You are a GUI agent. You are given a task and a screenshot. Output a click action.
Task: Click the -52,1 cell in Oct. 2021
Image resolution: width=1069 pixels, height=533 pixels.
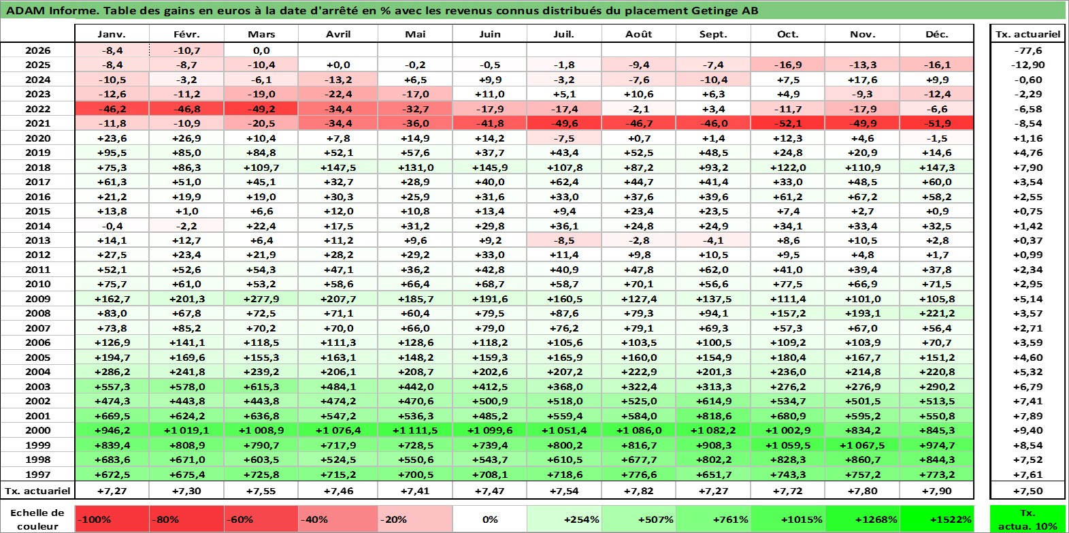click(x=788, y=123)
